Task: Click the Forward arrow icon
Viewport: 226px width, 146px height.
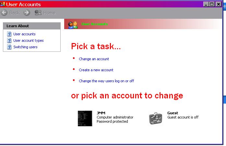Action: pyautogui.click(x=27, y=13)
